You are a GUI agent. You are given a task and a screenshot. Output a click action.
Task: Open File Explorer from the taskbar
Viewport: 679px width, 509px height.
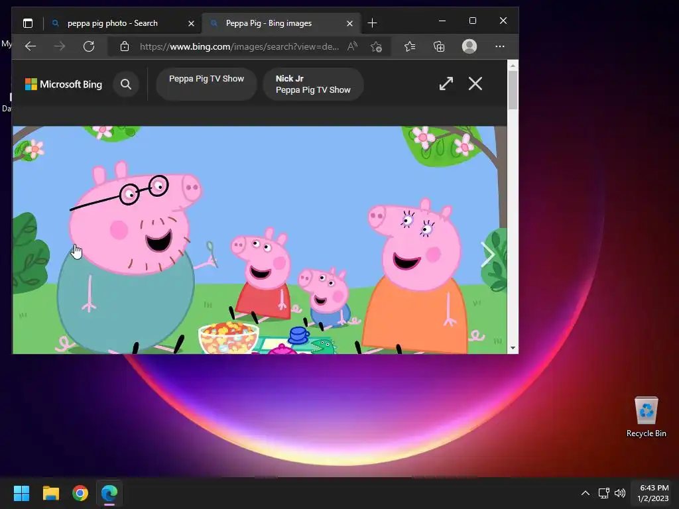[x=50, y=493]
